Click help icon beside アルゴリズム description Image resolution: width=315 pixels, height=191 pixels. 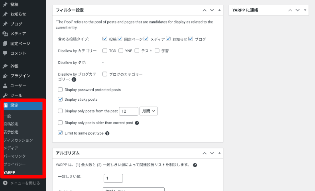click(195, 165)
